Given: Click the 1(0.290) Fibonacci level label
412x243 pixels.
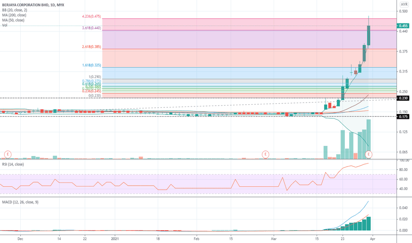Looking at the screenshot, I should tap(95, 77).
